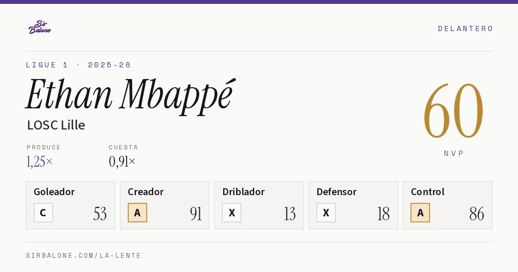The height and width of the screenshot is (272, 518).
Task: Click the Defensor score 18
Action: pyautogui.click(x=383, y=214)
